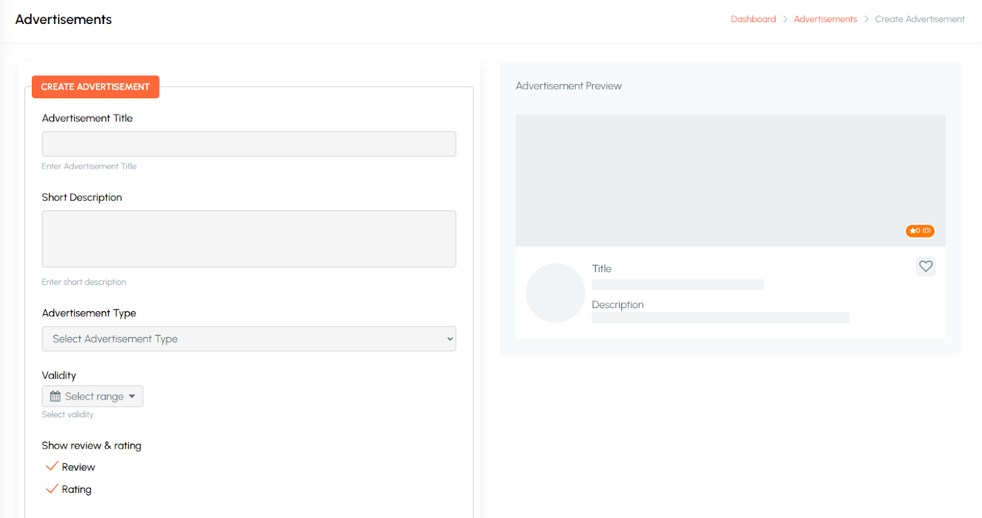Open the Advertisements breadcrumb link
Viewport: 982px width, 518px height.
[825, 19]
